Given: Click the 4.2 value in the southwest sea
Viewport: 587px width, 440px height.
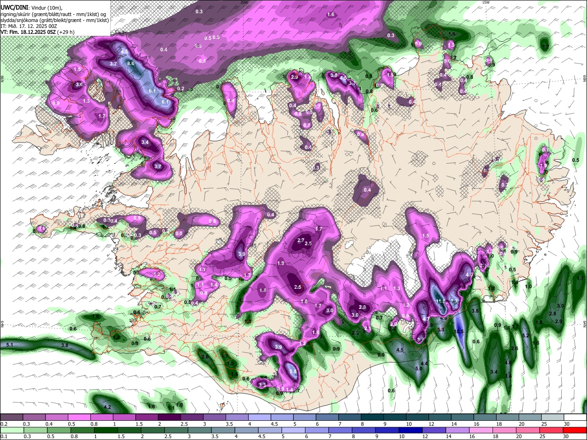Looking at the screenshot, I should 108,407.
